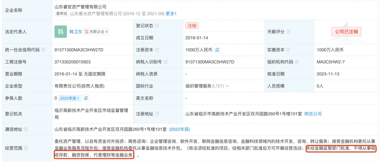Expand the 组织管理服务 (L721) industry dropdown
Viewport: 379px width, 162px height.
click(227, 86)
